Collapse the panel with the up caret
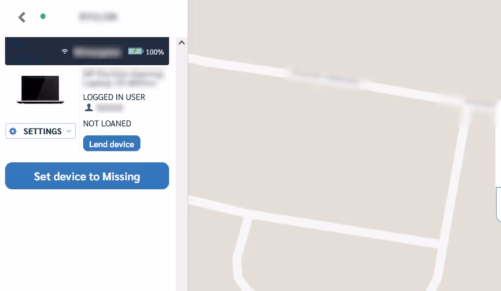 181,43
